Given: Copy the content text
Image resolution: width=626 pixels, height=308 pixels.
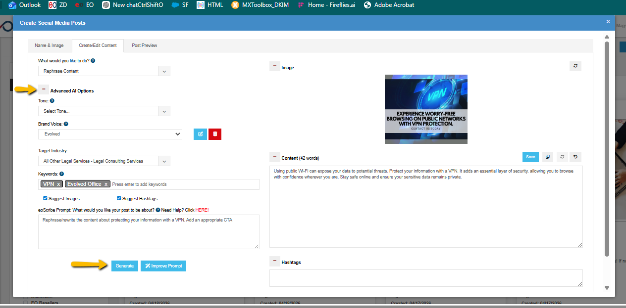Looking at the screenshot, I should coord(548,157).
